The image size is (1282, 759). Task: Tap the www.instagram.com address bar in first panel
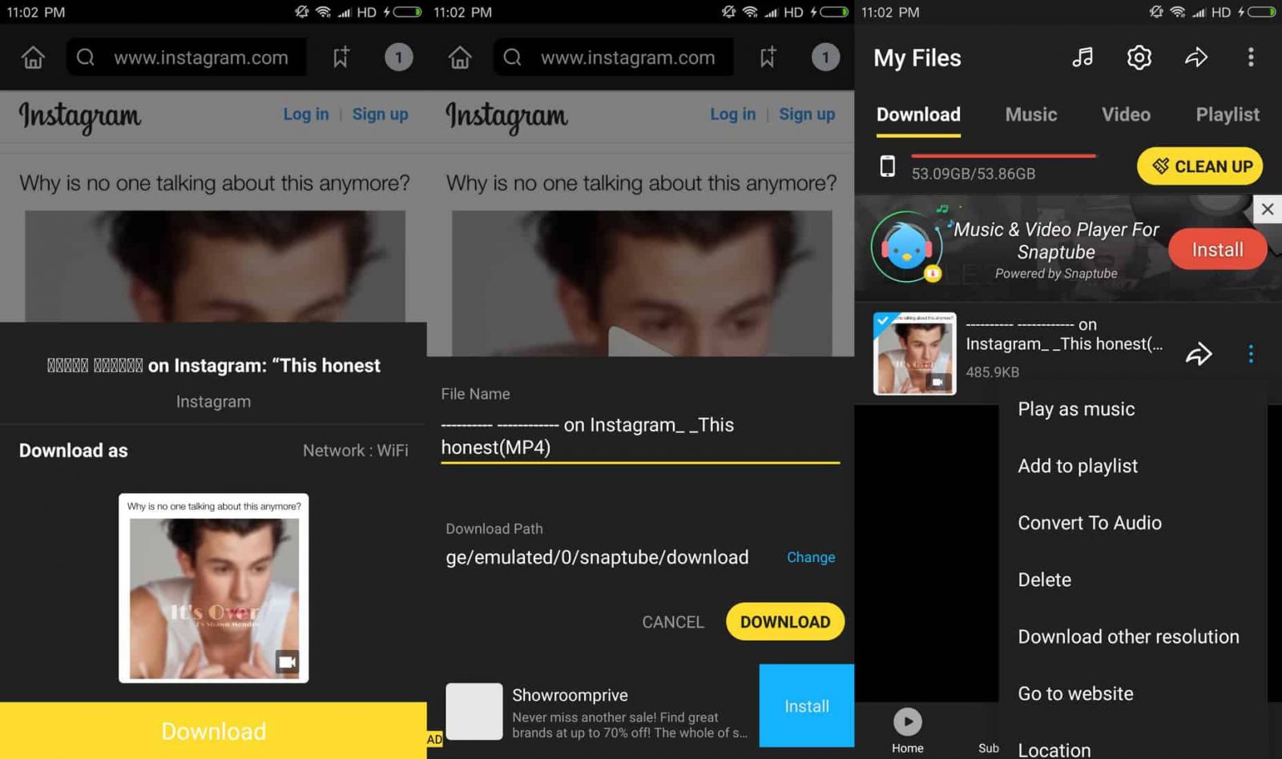(187, 58)
